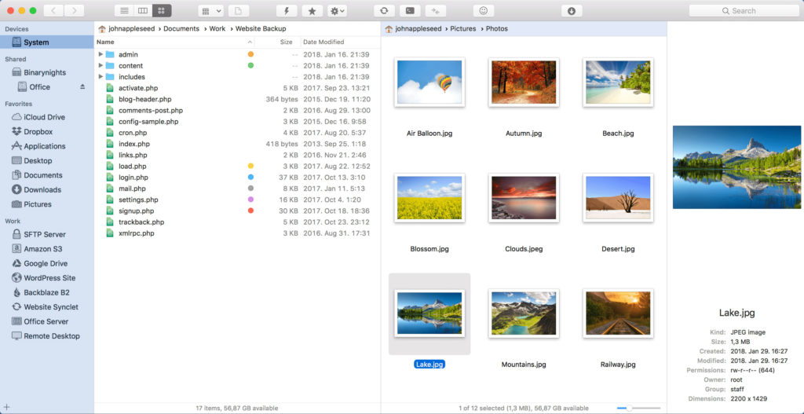Viewport: 804px width, 414px height.
Task: Select the Mountains.jpg thumbnail
Action: pos(524,314)
